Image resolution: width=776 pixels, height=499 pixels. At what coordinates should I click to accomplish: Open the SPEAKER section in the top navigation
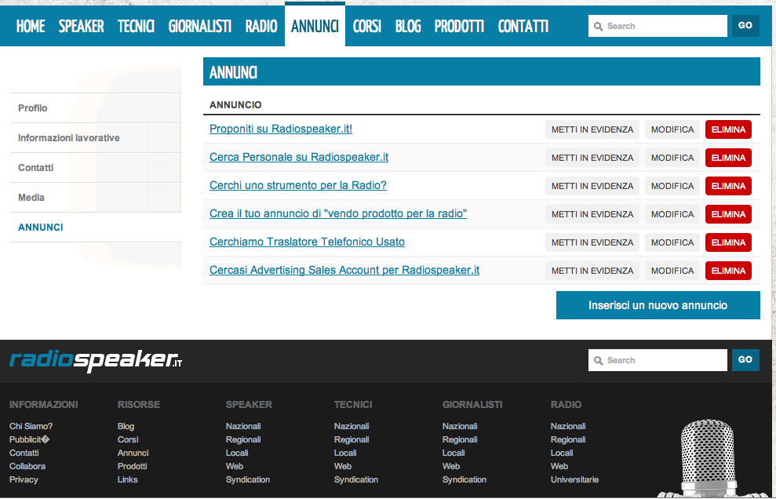point(81,26)
